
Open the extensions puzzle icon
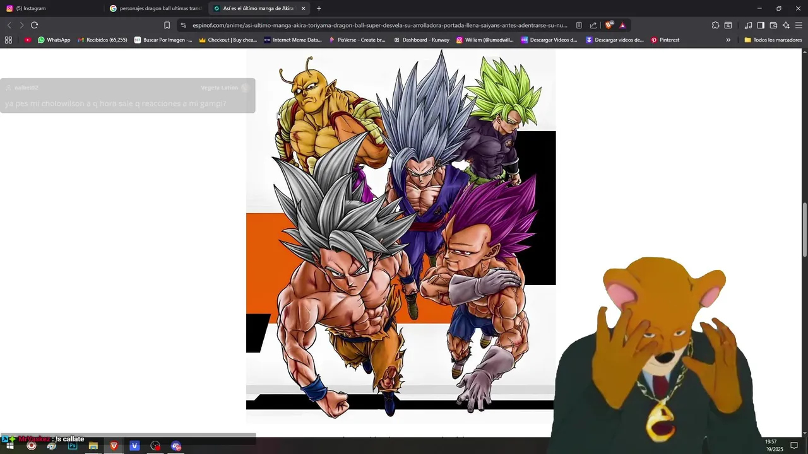tap(715, 25)
